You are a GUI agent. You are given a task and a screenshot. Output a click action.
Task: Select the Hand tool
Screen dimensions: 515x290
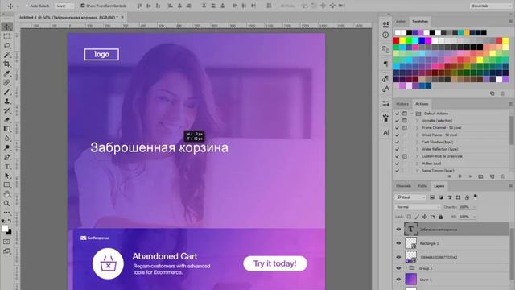6,194
